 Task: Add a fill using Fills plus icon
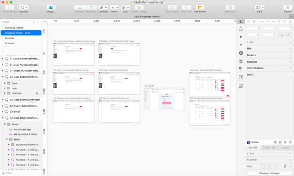(x=290, y=48)
